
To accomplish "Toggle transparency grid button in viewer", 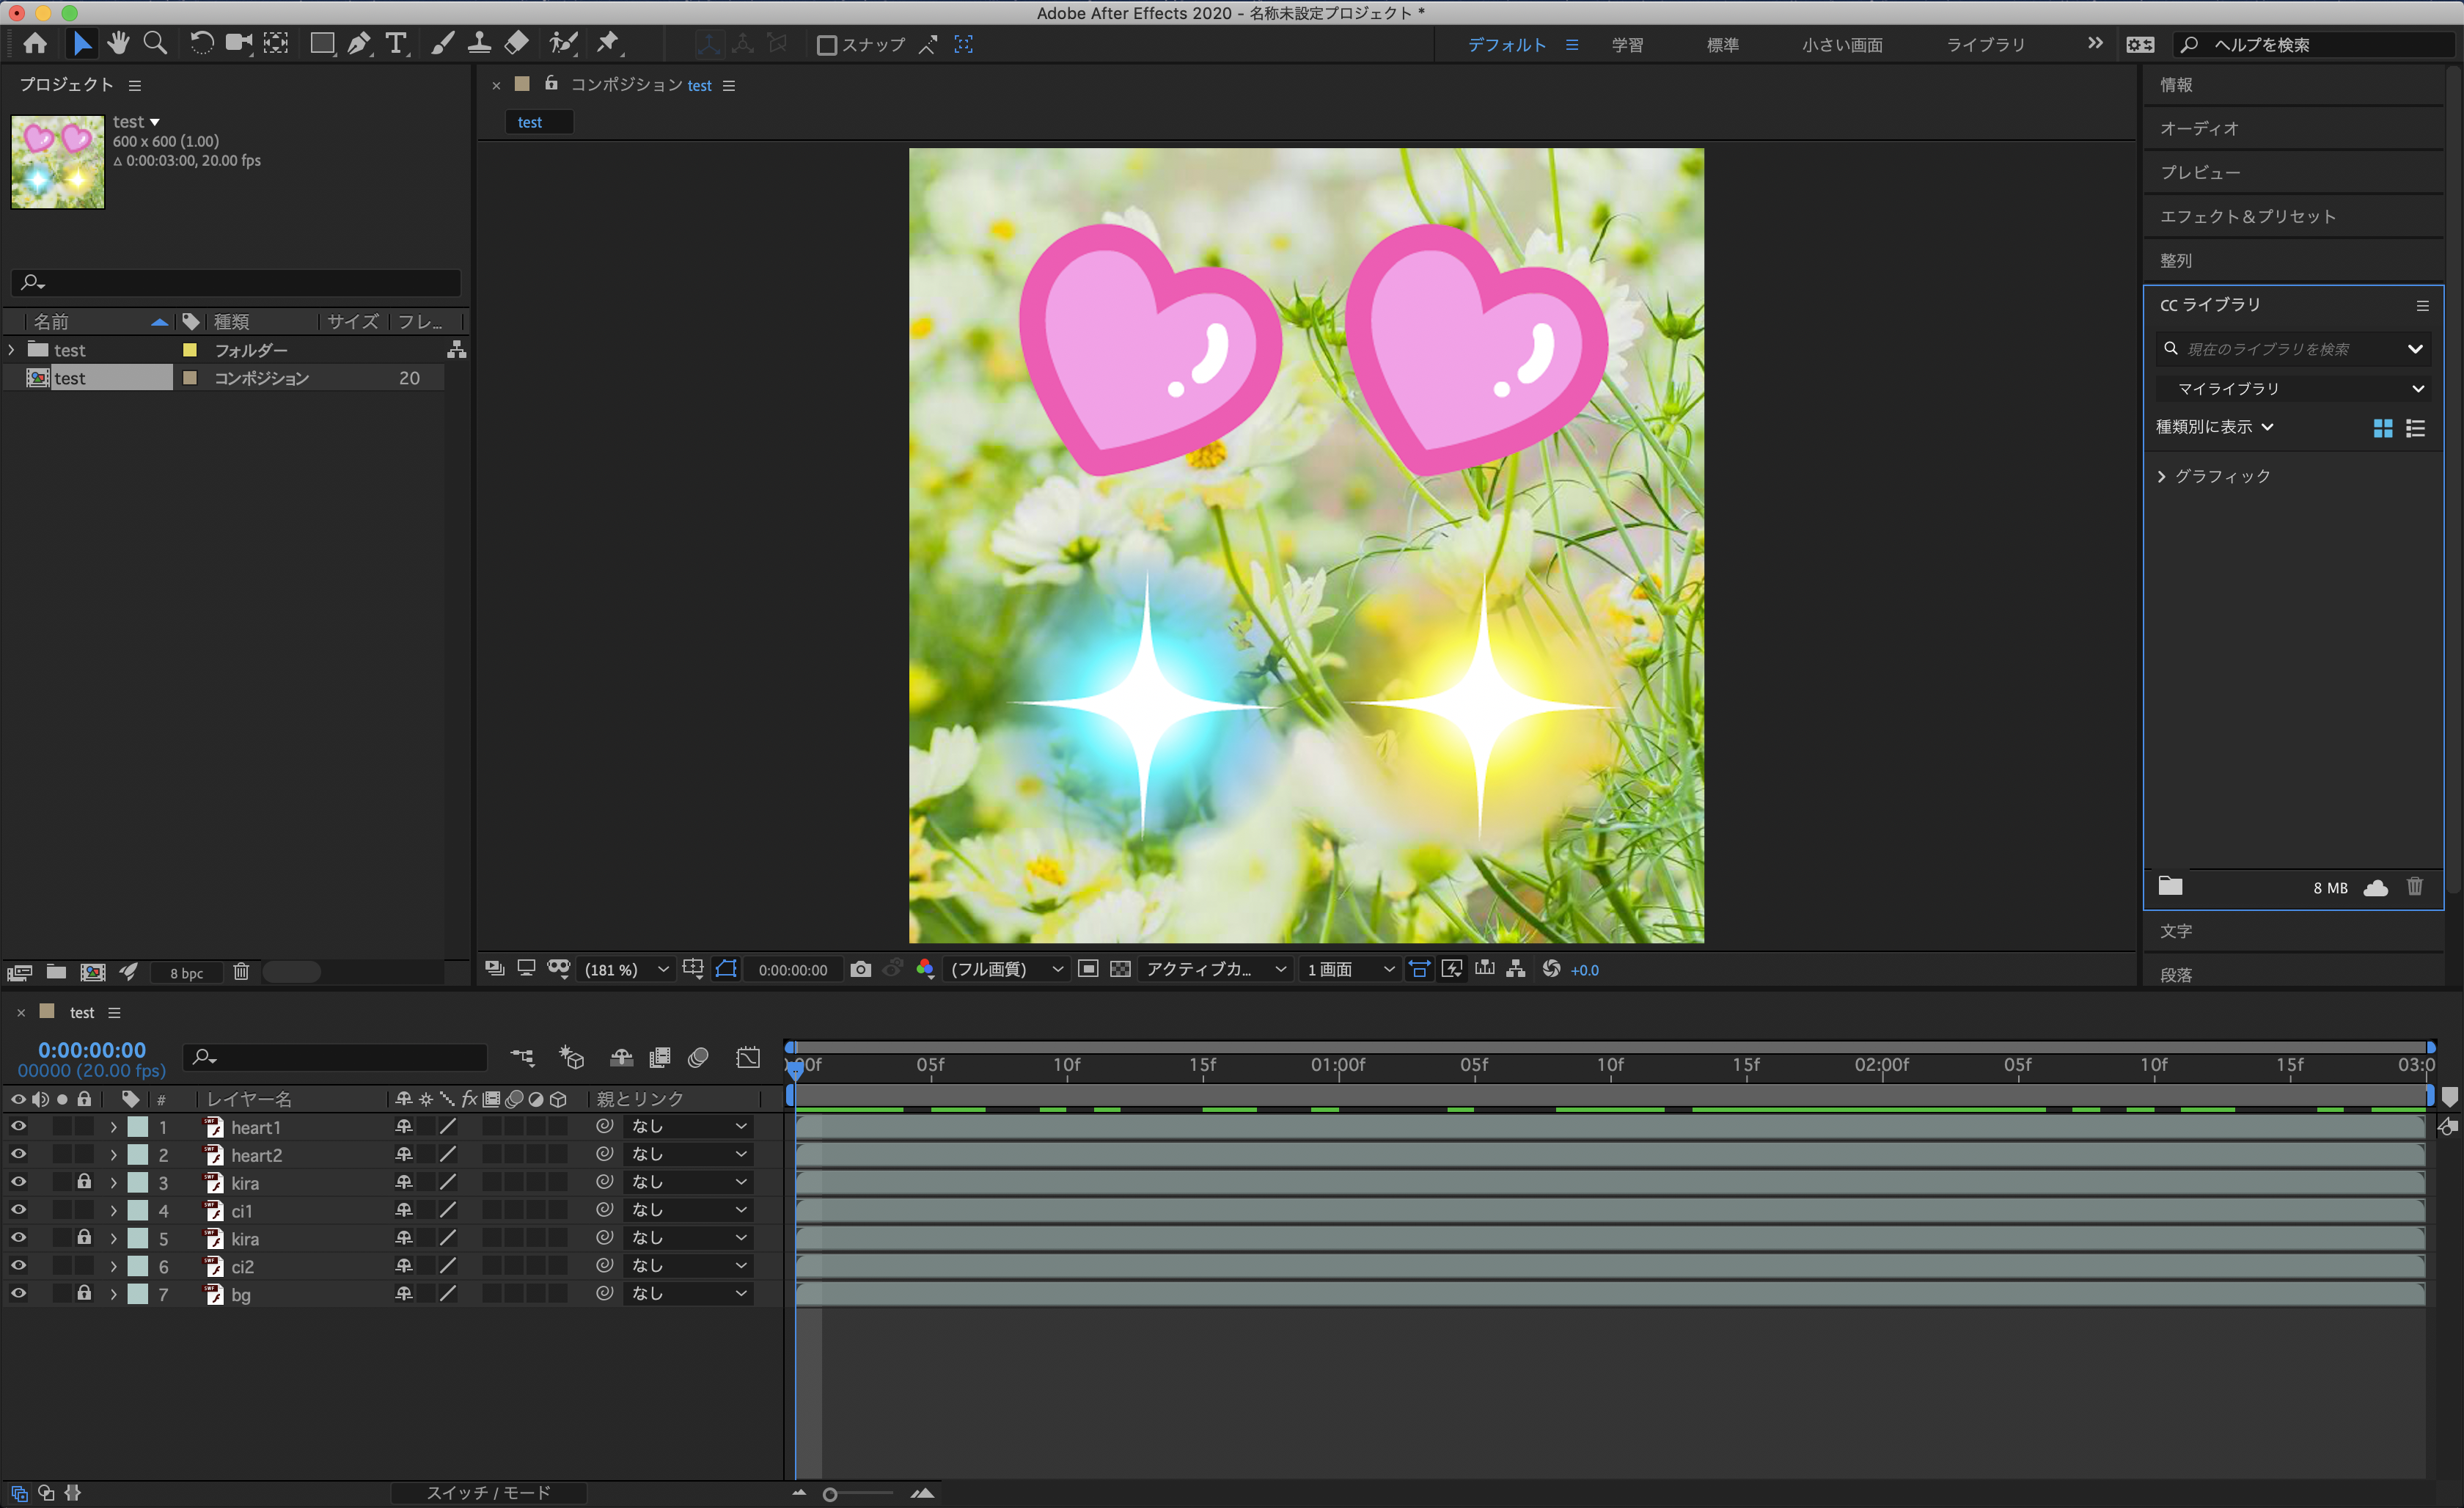I will pos(1120,969).
